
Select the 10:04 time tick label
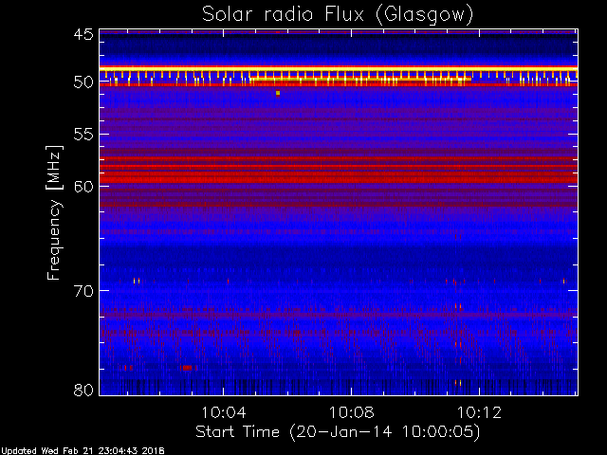[224, 413]
